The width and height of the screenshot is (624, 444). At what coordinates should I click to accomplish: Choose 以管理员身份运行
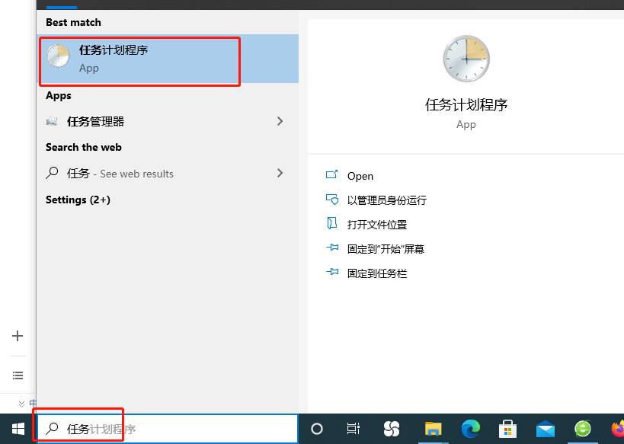tap(387, 200)
